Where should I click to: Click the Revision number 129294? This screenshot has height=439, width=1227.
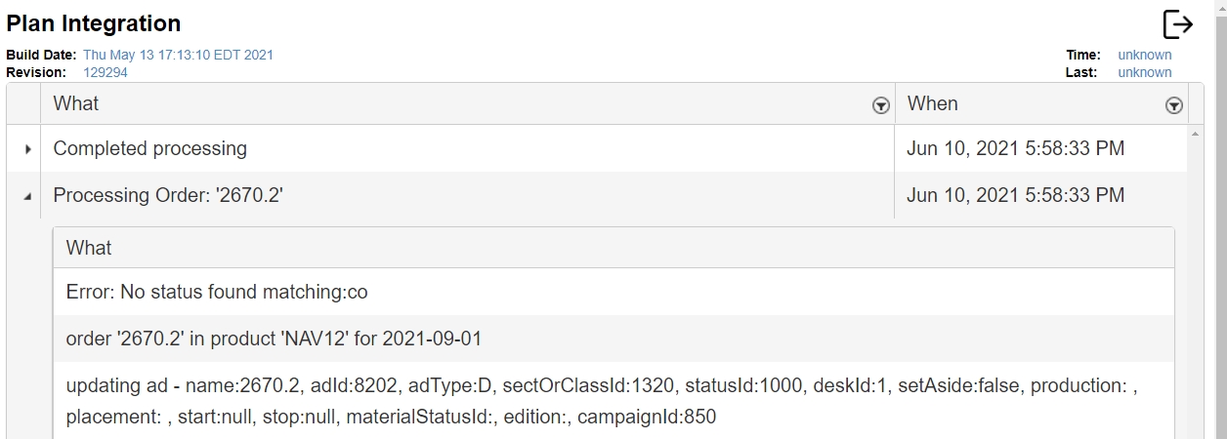[x=105, y=72]
